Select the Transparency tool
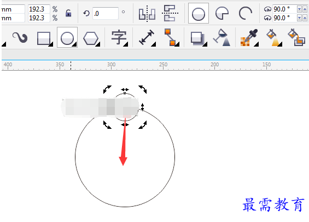The image size is (309, 222). [222, 37]
